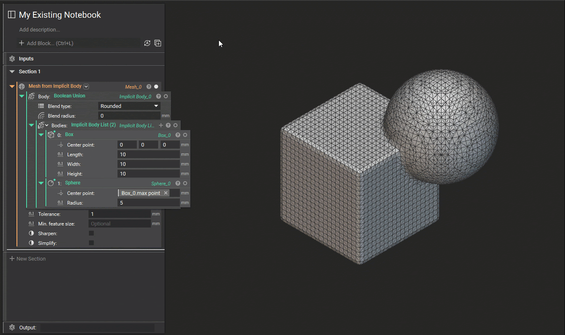Click the Box Length input field
Viewport: 565px width, 335px height.
click(x=148, y=155)
